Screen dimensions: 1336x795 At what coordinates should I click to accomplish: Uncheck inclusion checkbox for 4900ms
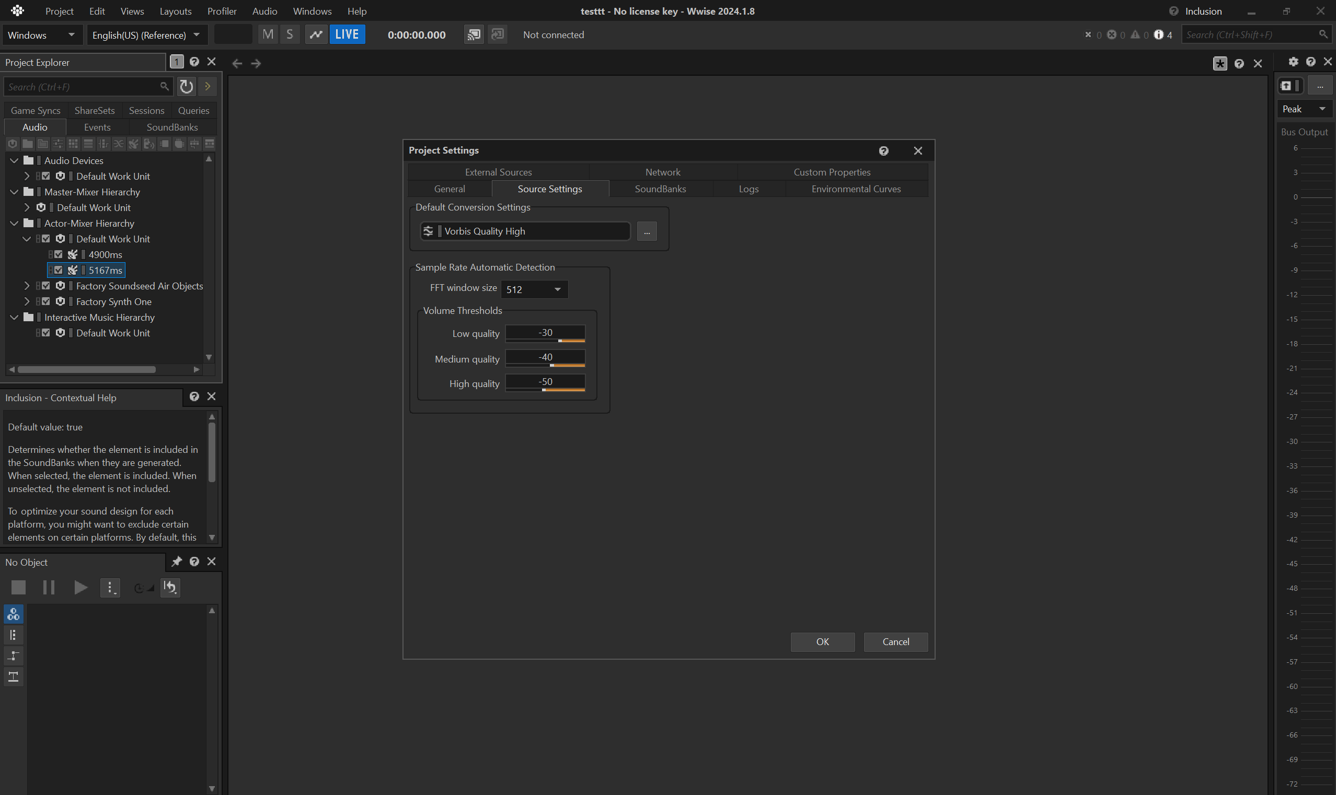point(59,254)
